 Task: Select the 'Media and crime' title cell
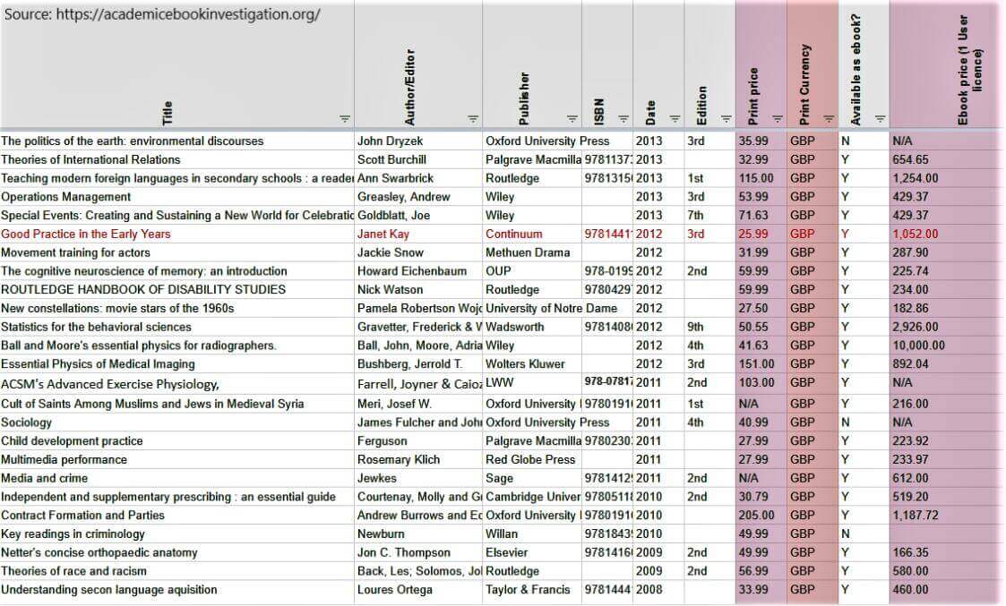(177, 478)
